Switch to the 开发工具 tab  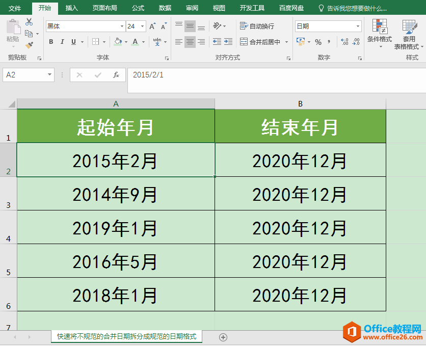pyautogui.click(x=252, y=8)
